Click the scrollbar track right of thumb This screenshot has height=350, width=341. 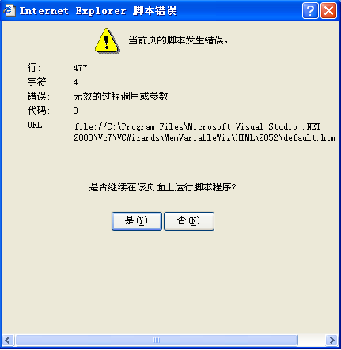[x=312, y=340]
